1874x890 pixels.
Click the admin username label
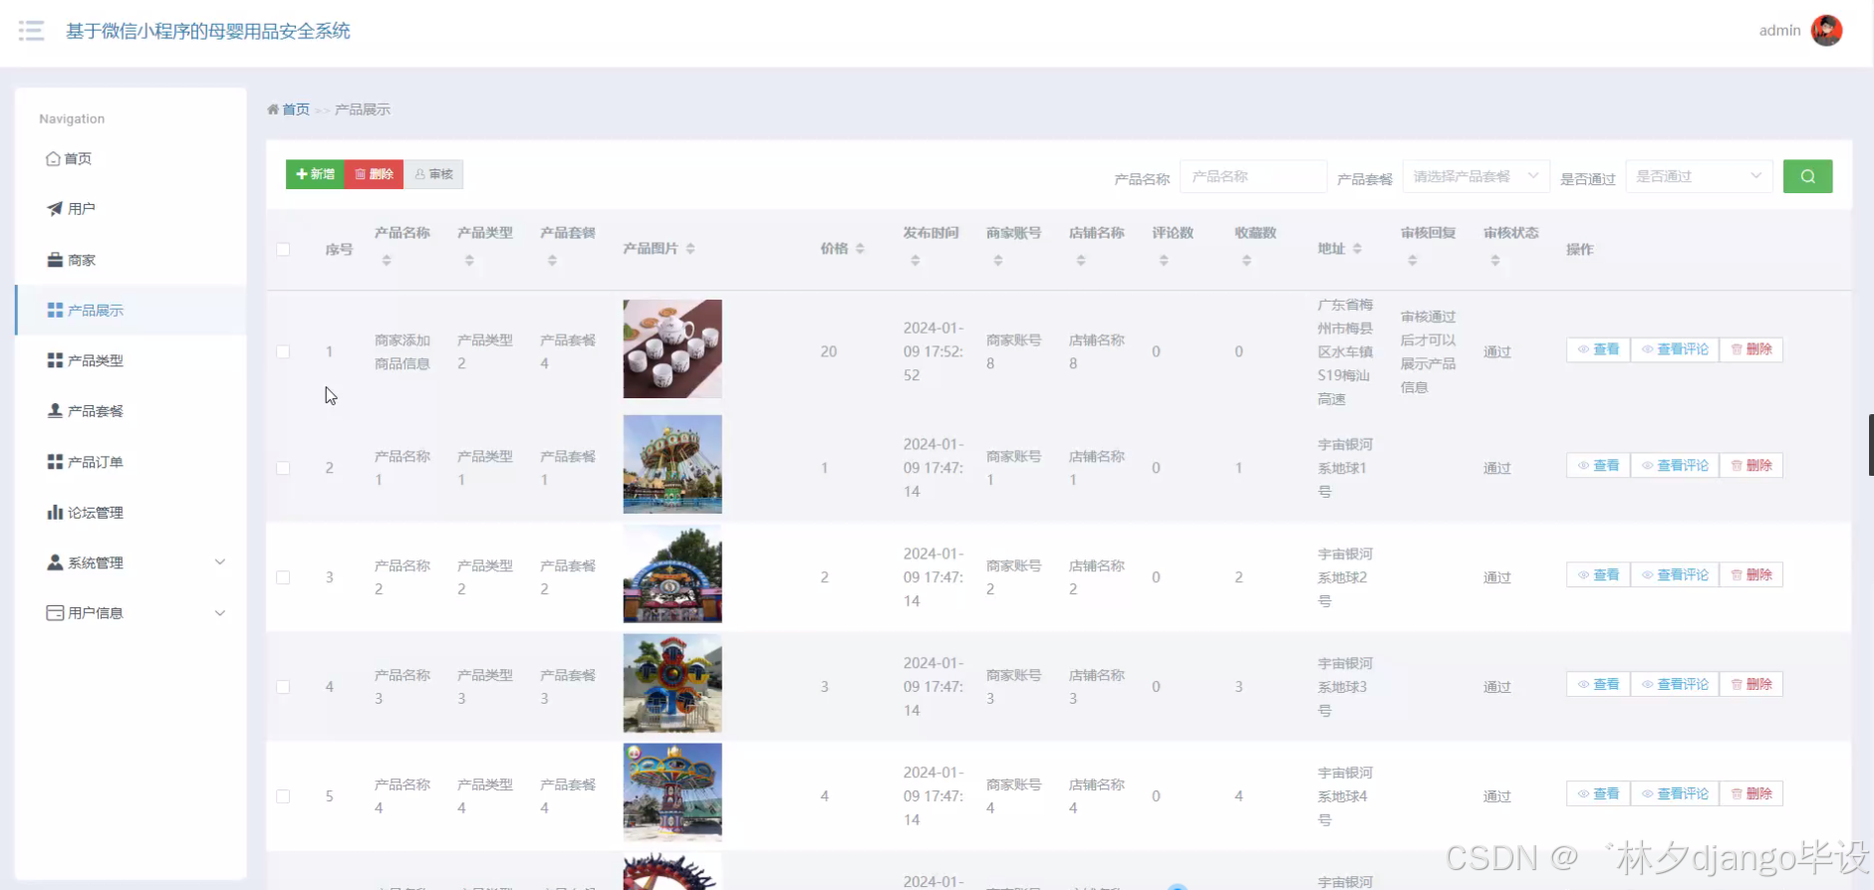pos(1779,31)
